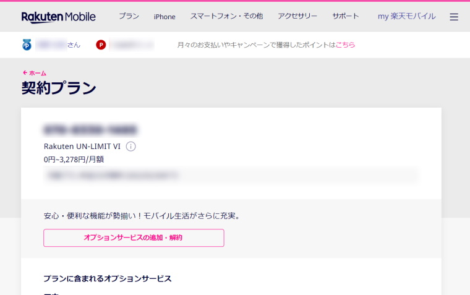Click the red P points icon
Image resolution: width=470 pixels, height=295 pixels.
101,45
